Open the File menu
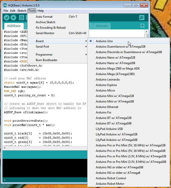 pyautogui.click(x=6, y=11)
